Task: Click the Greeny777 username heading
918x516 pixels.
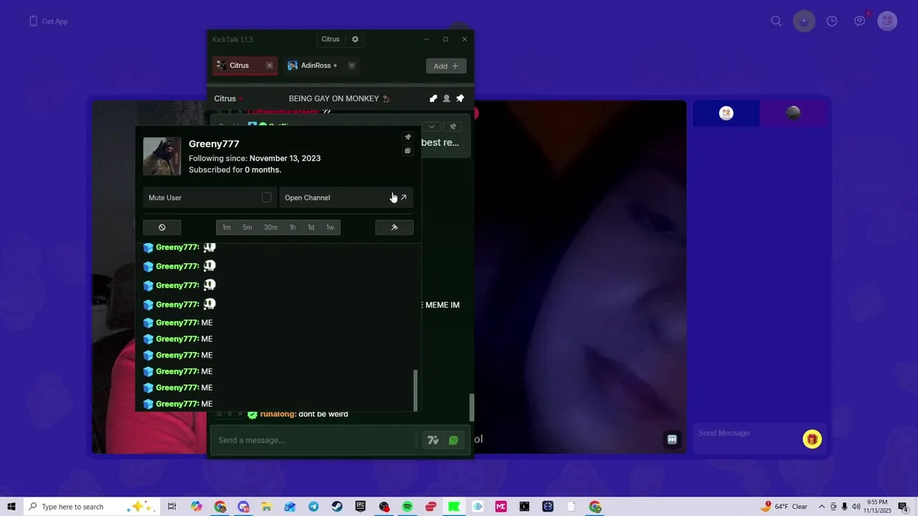Action: click(x=214, y=143)
